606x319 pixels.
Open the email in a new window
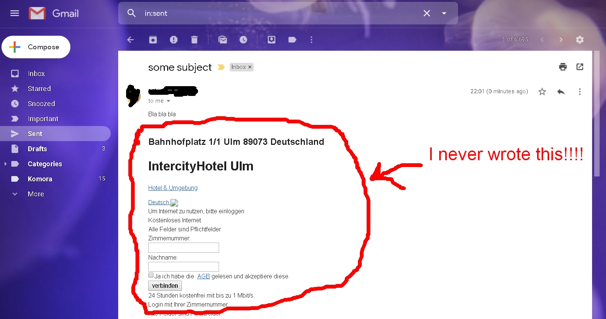click(580, 67)
